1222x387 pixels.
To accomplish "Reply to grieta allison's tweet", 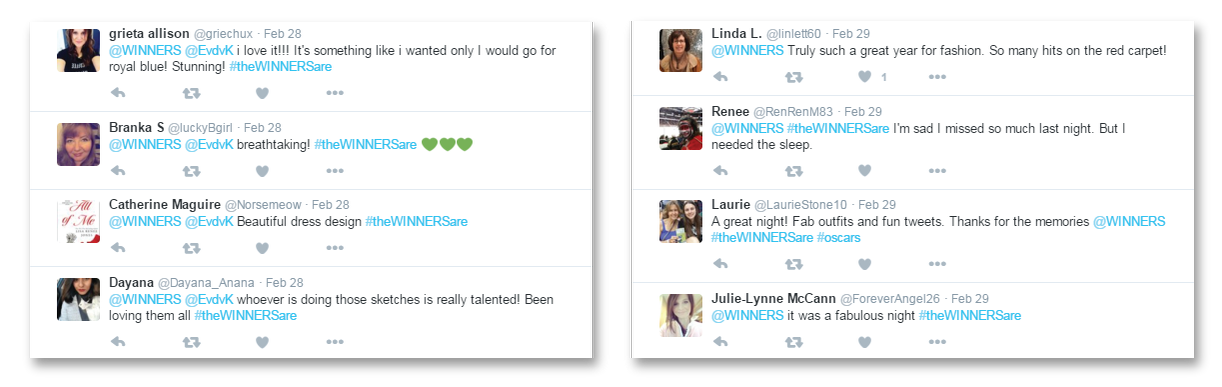I will 117,93.
